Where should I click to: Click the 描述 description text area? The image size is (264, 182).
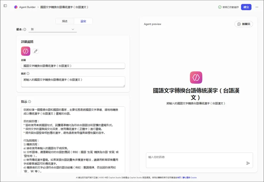click(73, 82)
